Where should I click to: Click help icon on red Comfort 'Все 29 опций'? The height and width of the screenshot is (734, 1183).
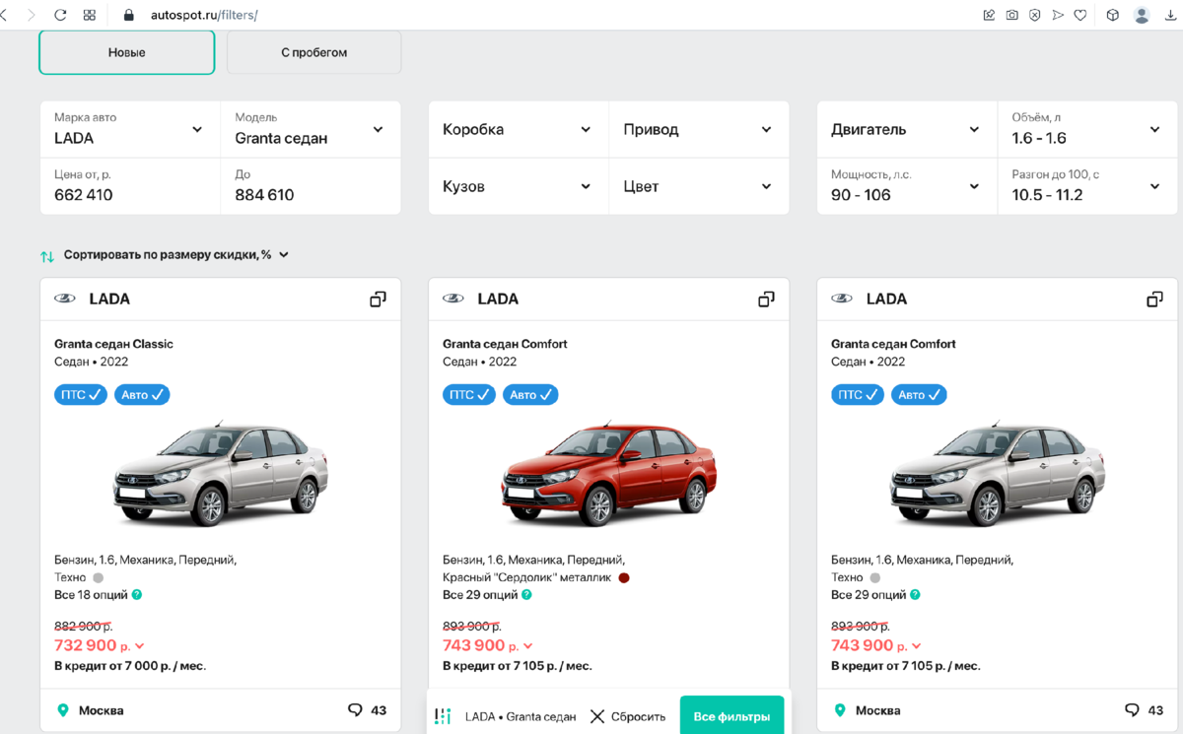[x=526, y=595]
